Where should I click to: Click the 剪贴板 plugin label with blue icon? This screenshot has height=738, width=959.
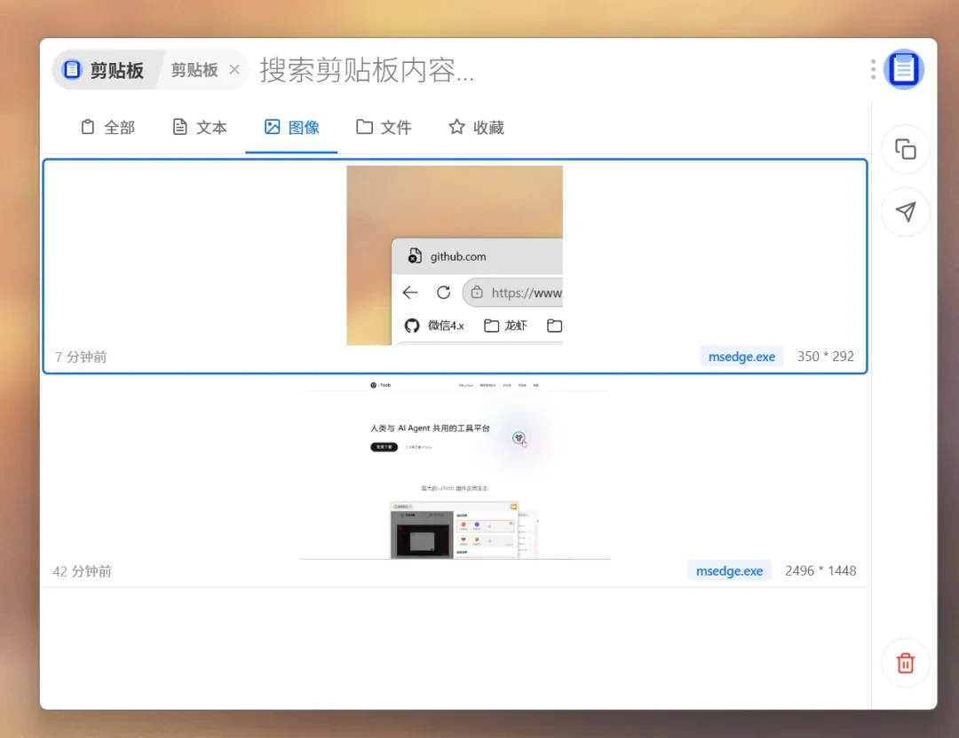pyautogui.click(x=104, y=70)
